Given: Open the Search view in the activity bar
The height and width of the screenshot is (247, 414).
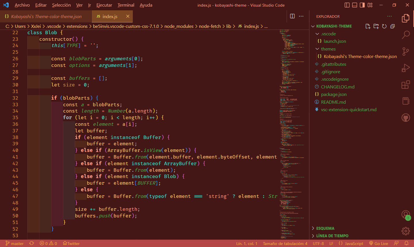Looking at the screenshot, I should [x=405, y=34].
